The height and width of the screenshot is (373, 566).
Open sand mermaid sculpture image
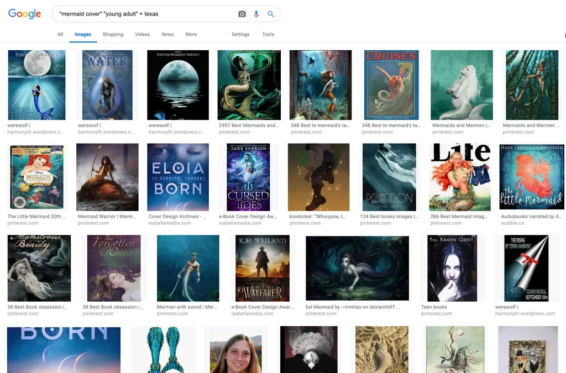[382, 350]
